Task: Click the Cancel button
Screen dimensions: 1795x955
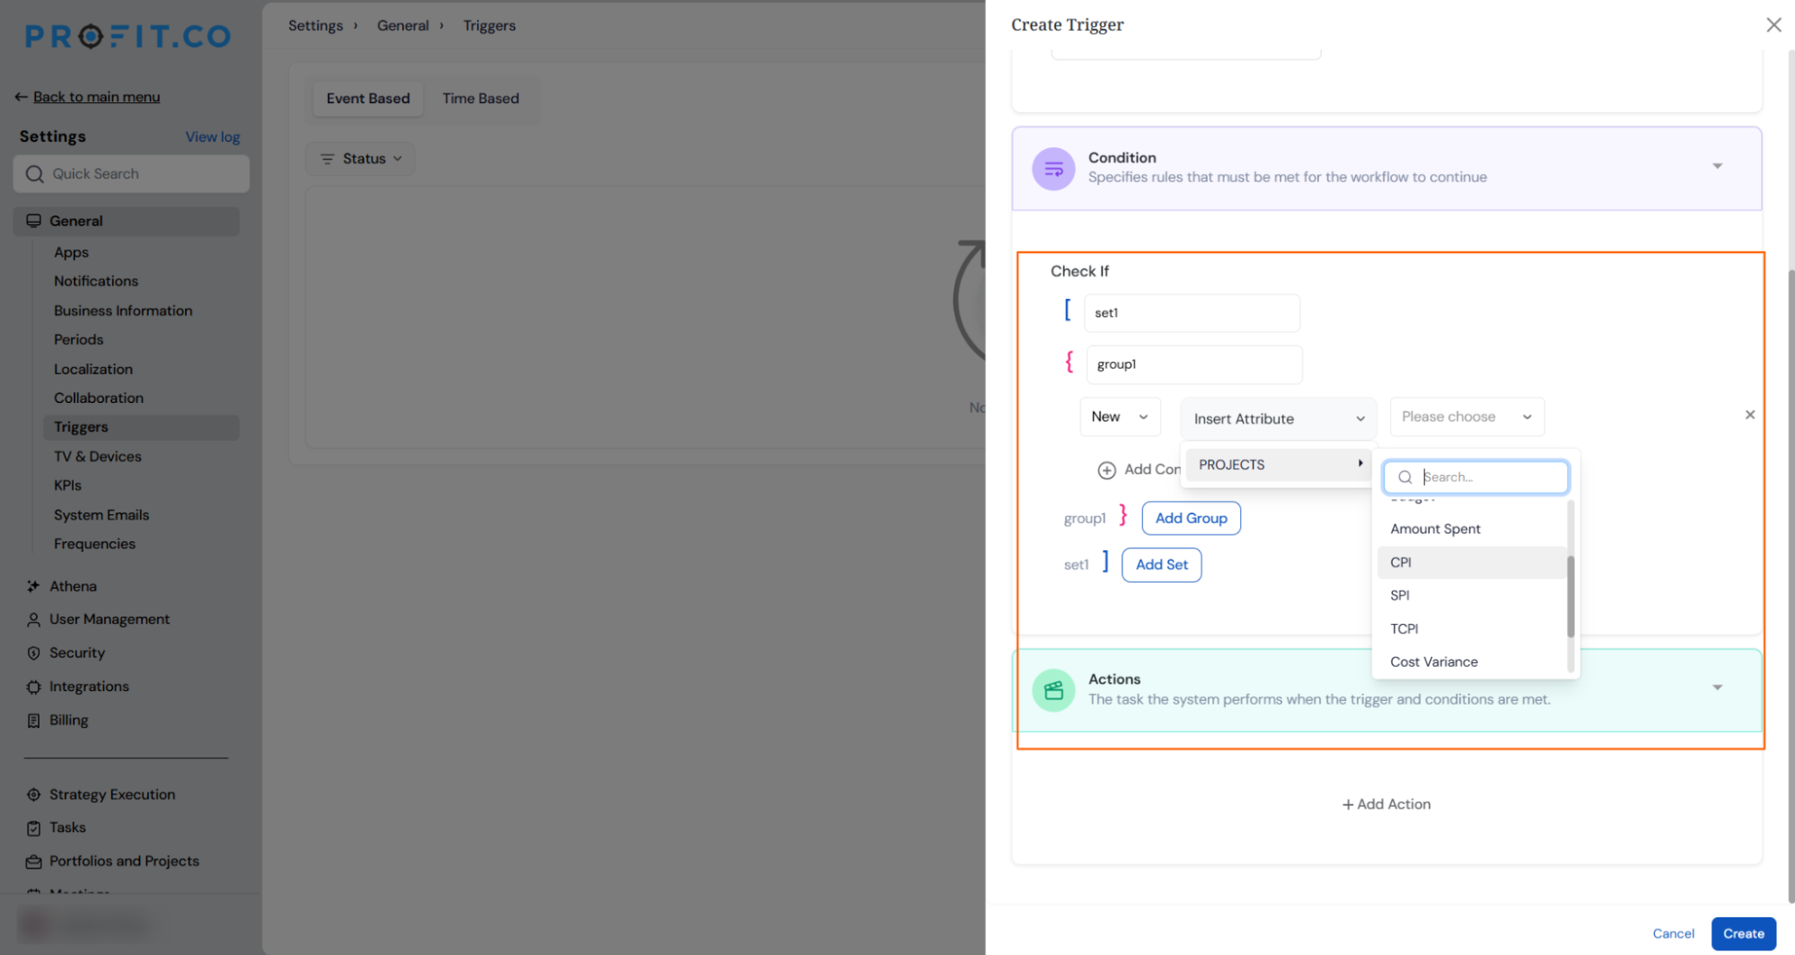Action: (x=1673, y=934)
